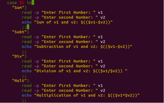The image size is (164, 103).
Task: Click the $(($v1/$v2)) expression
Action: pos(108,71)
